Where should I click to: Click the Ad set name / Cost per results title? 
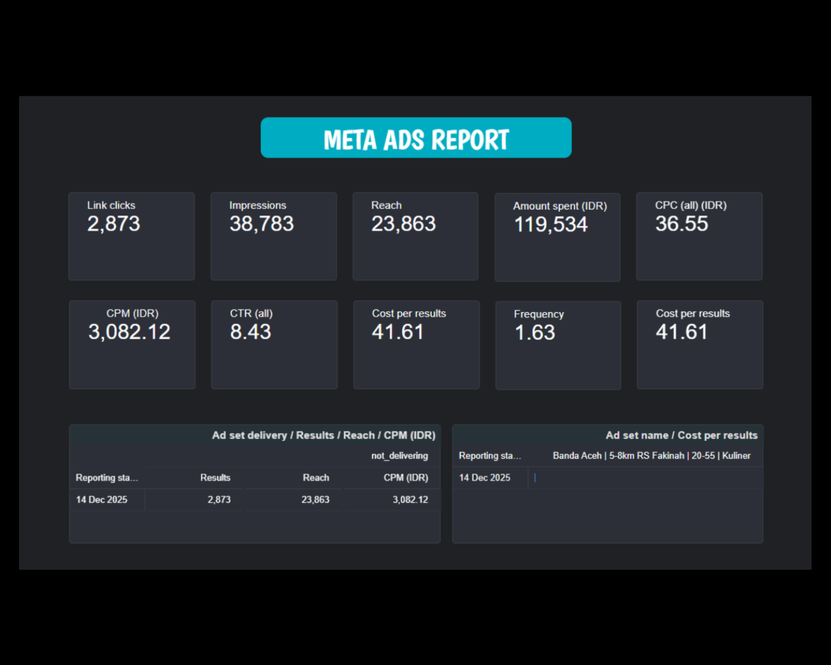681,435
